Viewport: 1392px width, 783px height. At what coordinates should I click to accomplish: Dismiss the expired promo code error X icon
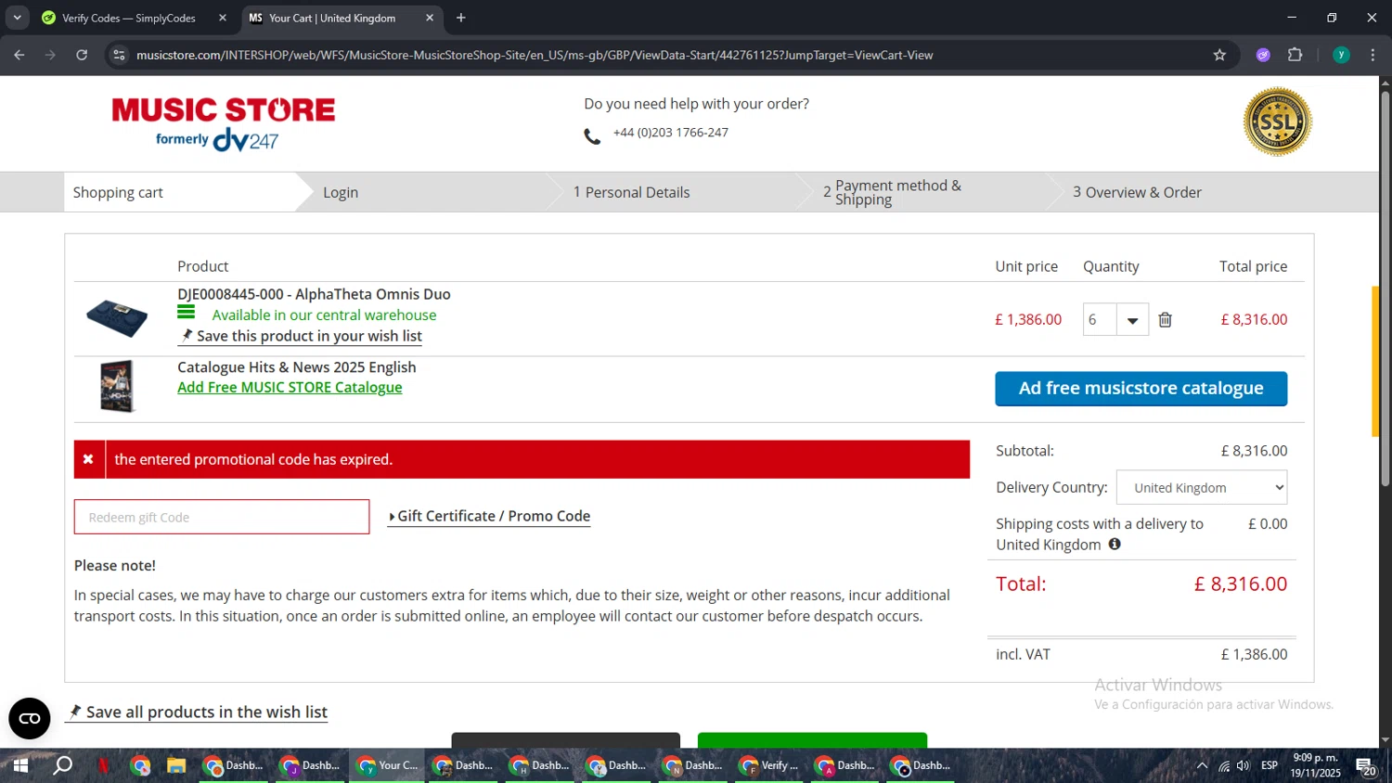88,459
